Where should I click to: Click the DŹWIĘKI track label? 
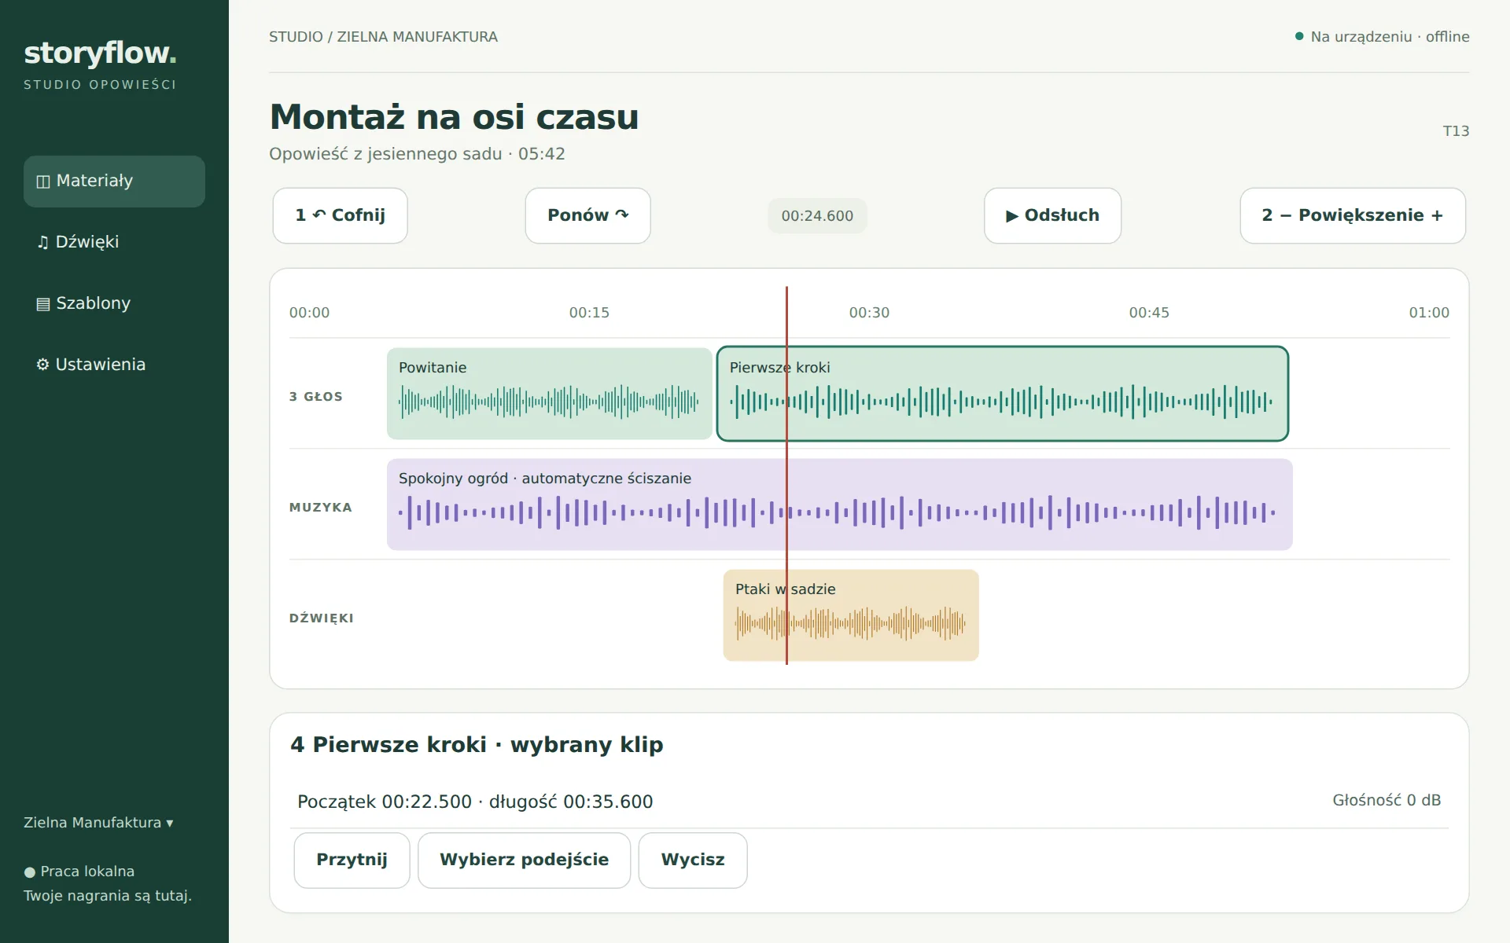point(322,618)
